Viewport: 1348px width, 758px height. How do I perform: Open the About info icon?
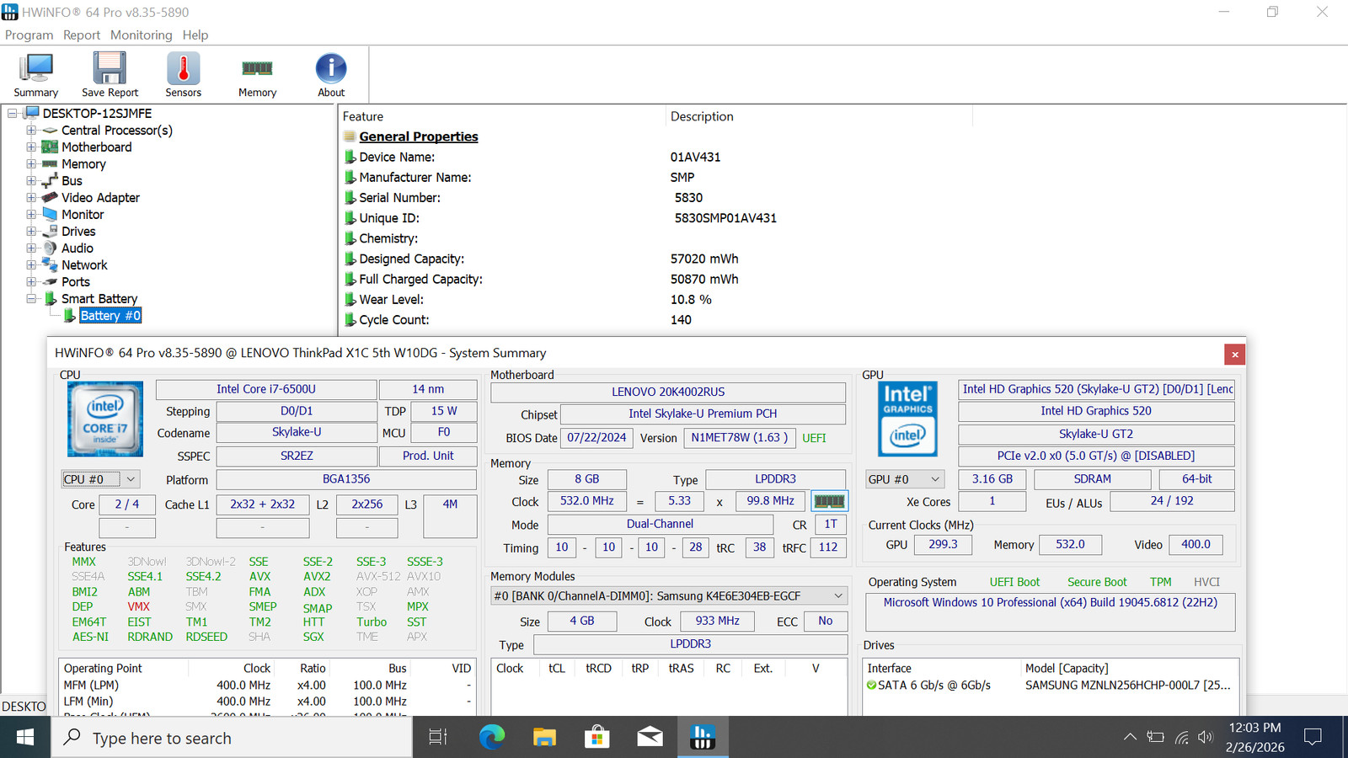pos(331,75)
